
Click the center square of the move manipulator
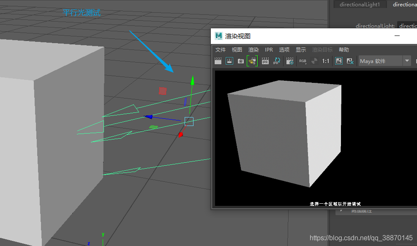pyautogui.click(x=189, y=122)
